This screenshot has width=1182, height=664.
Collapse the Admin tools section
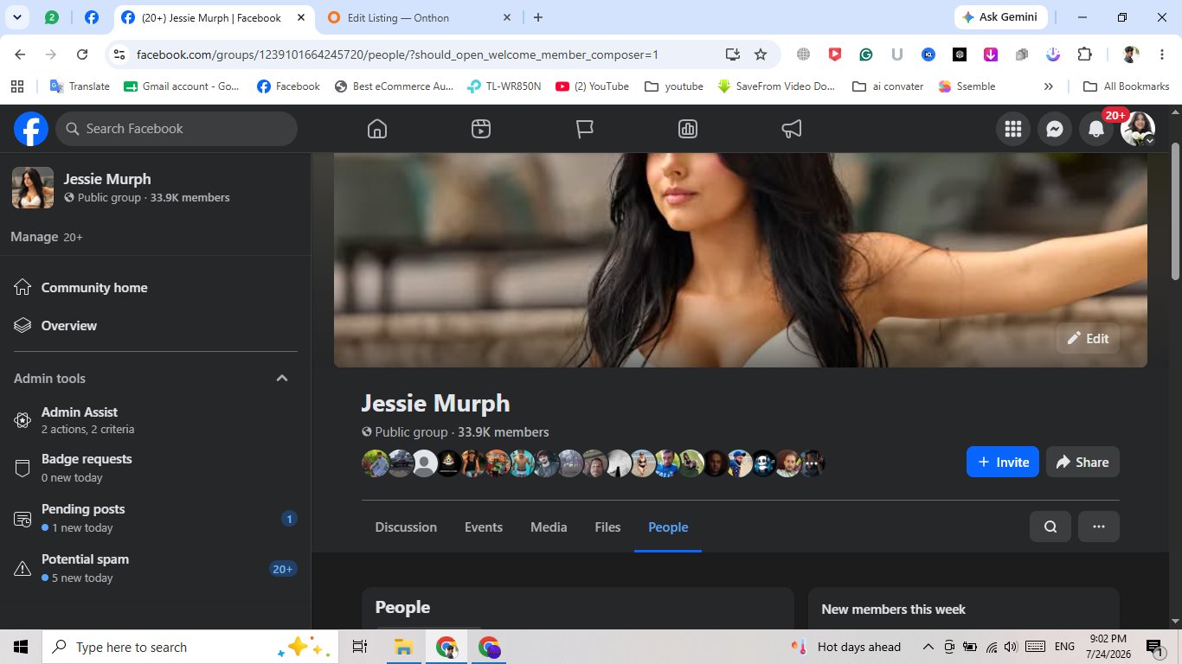click(x=282, y=379)
